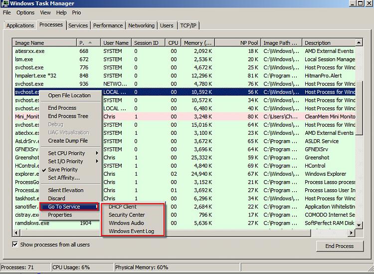
Task: Sort by PID column header
Action: [88, 43]
